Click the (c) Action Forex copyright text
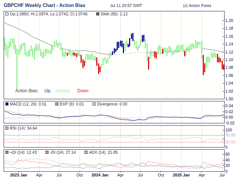The width and height of the screenshot is (237, 179). click(200, 6)
